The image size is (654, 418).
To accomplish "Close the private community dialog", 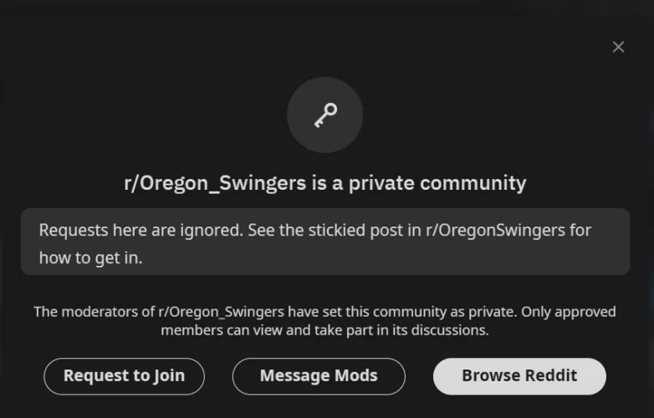I will pyautogui.click(x=618, y=47).
